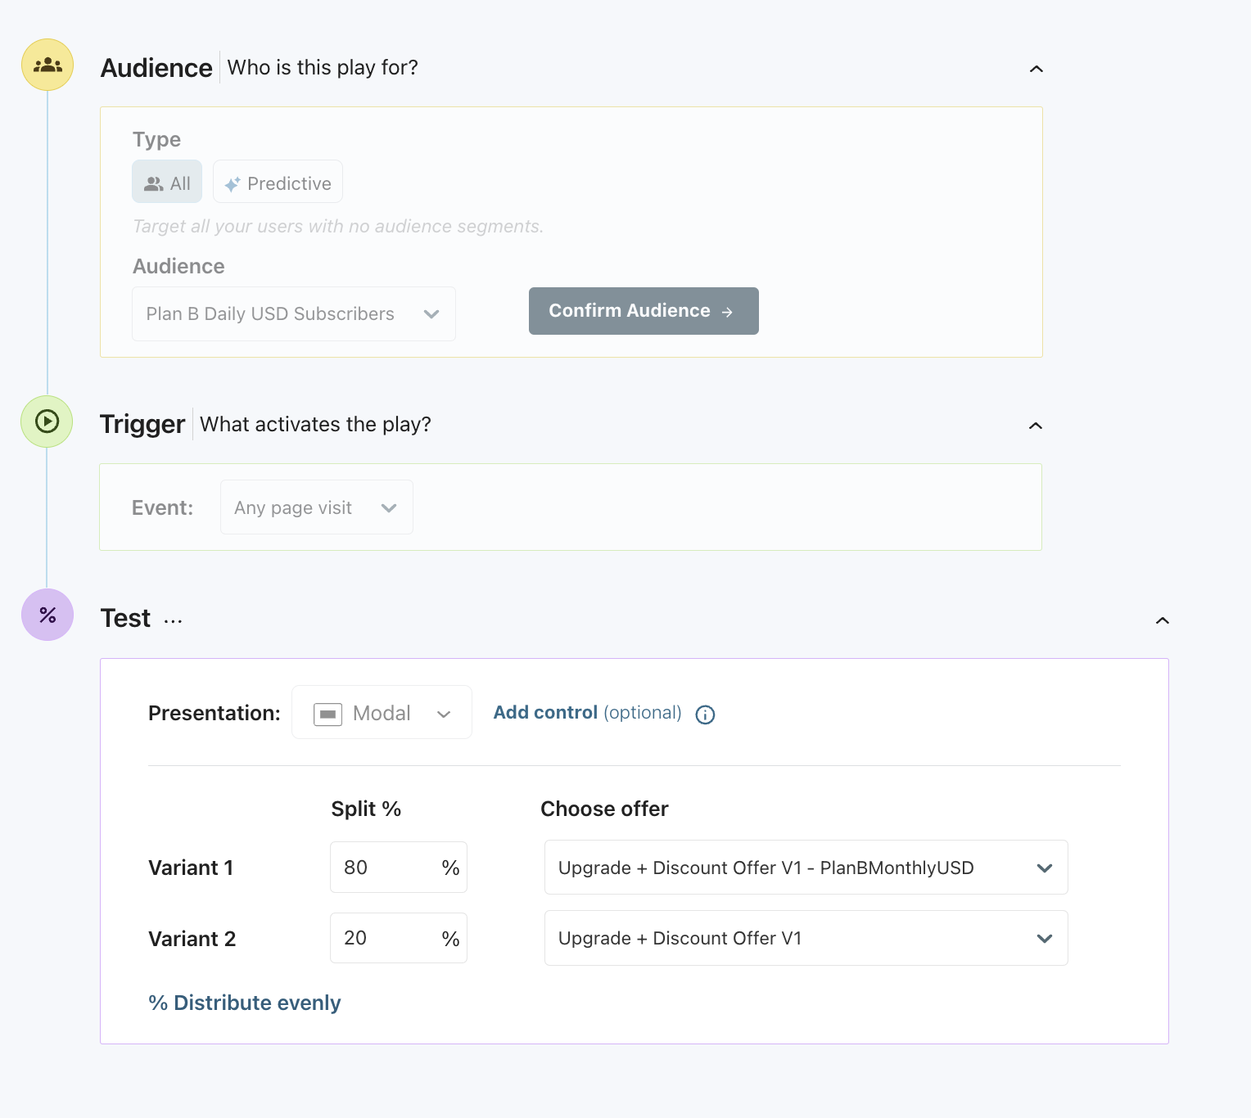Open the Plan B Daily USD Subscribers dropdown
Image resolution: width=1251 pixels, height=1118 pixels.
(294, 313)
